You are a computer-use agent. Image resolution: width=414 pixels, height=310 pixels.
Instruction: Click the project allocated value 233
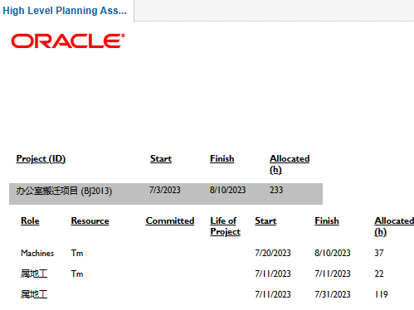point(276,190)
